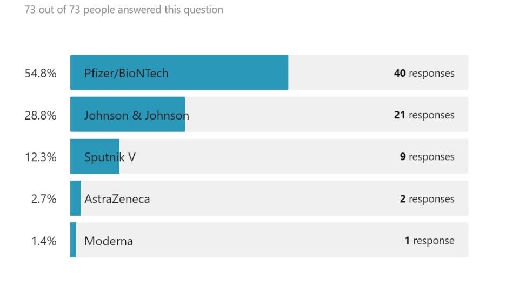The width and height of the screenshot is (519, 292).
Task: Click the 12.3% percentage value
Action: [41, 157]
